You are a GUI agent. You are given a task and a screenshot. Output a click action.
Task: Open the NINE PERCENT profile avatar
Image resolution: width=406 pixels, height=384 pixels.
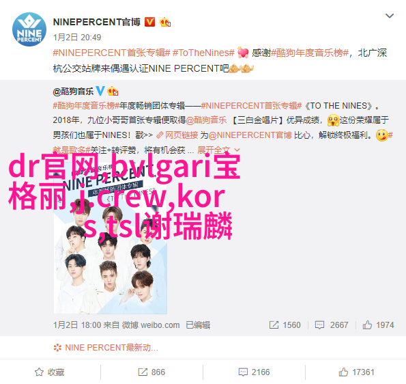click(29, 29)
